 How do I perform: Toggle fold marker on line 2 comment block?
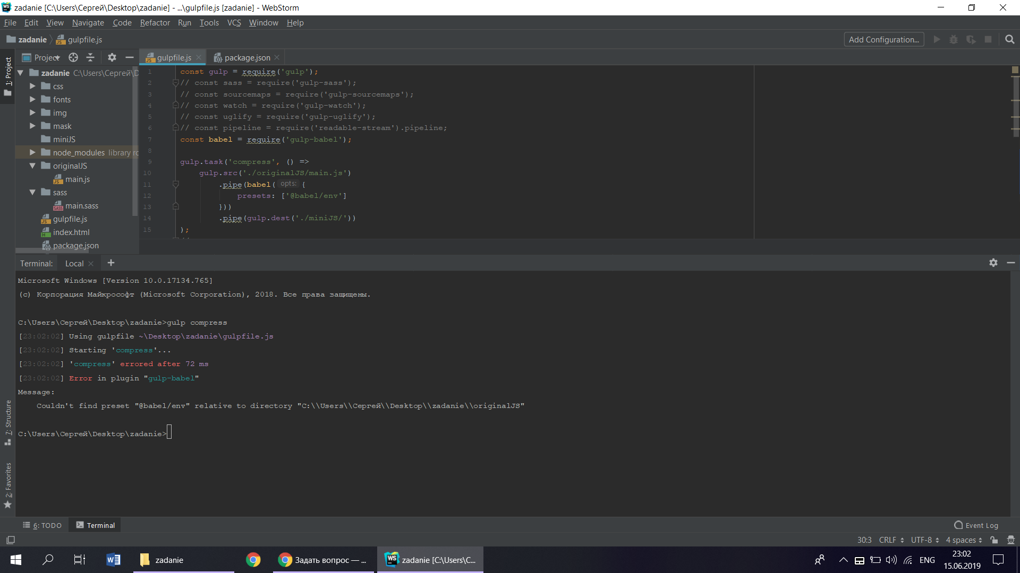(x=175, y=83)
